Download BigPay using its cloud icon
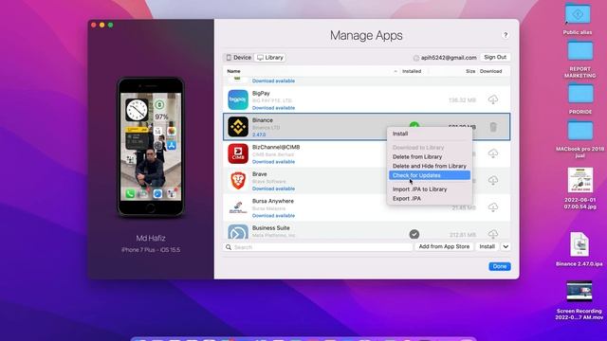Viewport: 607px width, 341px height. click(493, 99)
